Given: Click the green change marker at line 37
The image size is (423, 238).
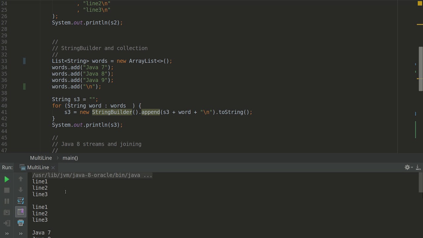Looking at the screenshot, I should point(24,87).
